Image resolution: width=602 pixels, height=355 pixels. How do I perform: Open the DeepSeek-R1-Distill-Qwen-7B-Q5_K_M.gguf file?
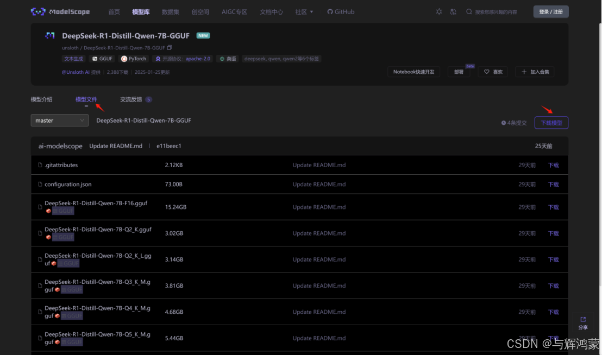click(x=97, y=338)
